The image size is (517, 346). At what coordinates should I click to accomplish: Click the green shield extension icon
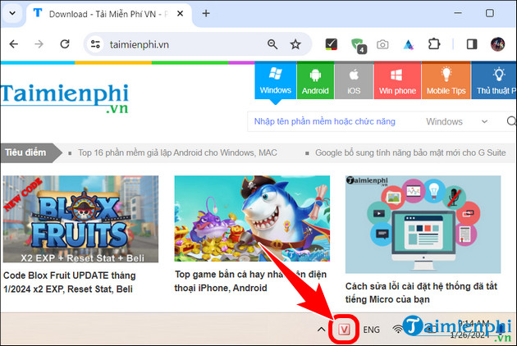pos(357,44)
